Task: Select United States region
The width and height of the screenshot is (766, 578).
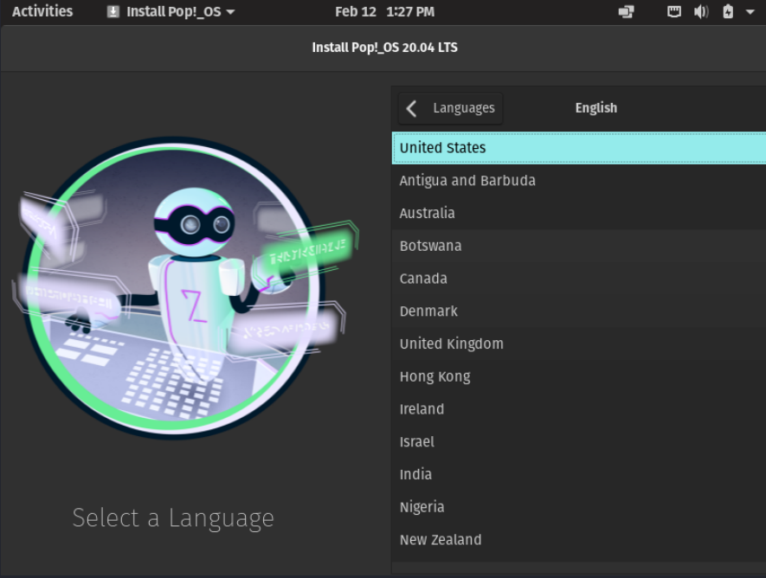Action: (x=579, y=147)
